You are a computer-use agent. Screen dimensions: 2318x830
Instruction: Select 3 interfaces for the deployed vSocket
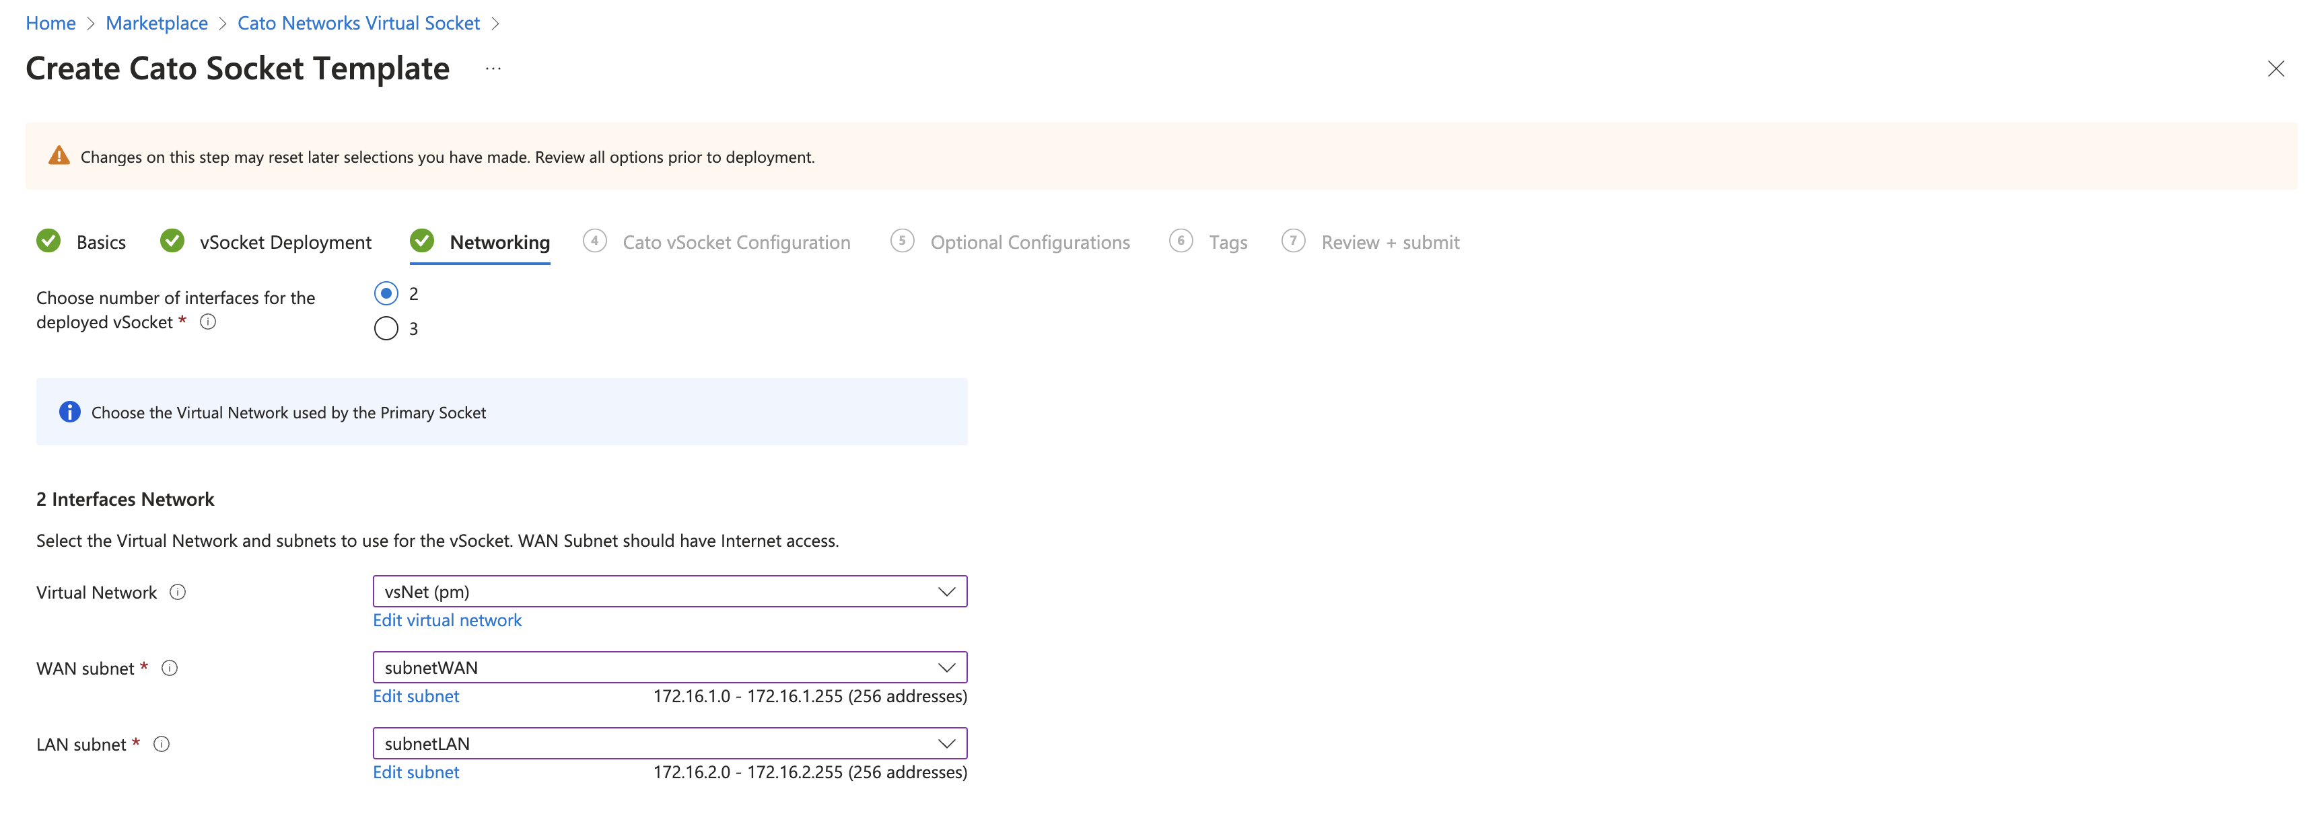click(x=386, y=328)
